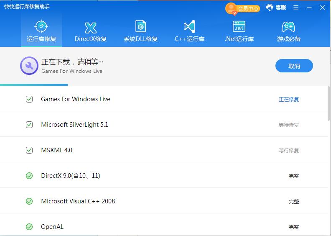The width and height of the screenshot is (331, 236).
Task: Open the hamburger main menu
Action: (296, 8)
